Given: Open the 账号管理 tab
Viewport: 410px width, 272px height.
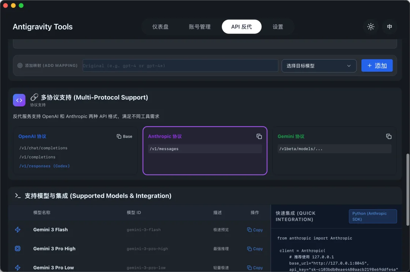Looking at the screenshot, I should (x=199, y=27).
